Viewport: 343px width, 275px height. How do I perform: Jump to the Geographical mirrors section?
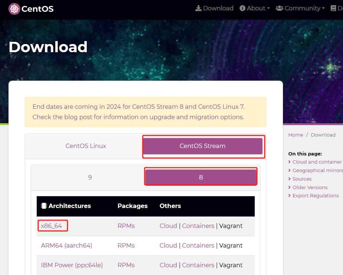(318, 170)
